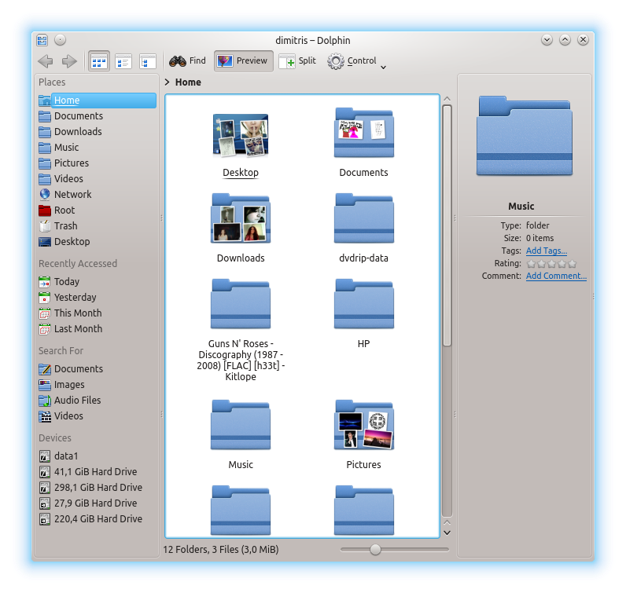The width and height of the screenshot is (626, 593).
Task: Open 27,9 GiB Hard Drive
Action: pyautogui.click(x=97, y=503)
